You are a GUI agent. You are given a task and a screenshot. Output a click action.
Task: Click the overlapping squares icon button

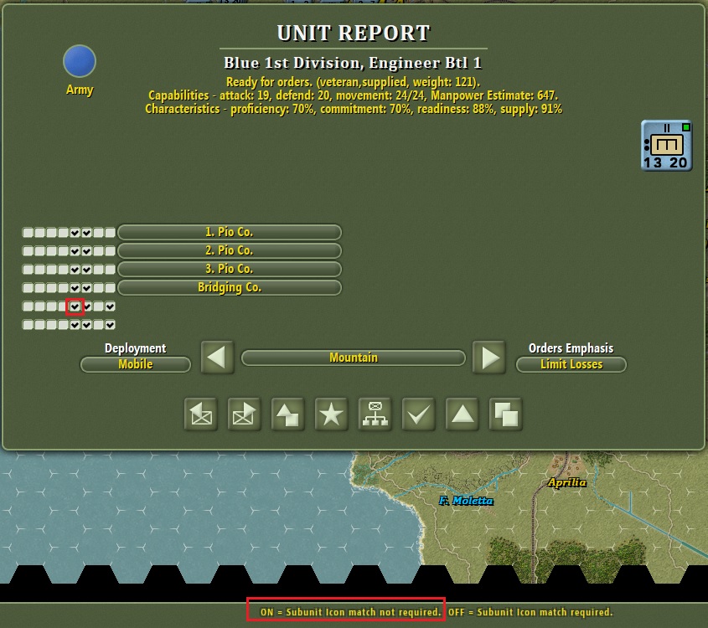506,414
